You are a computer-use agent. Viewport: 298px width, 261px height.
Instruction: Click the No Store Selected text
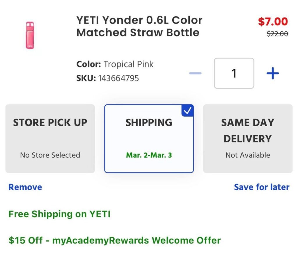(x=50, y=155)
